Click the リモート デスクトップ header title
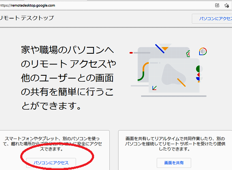This screenshot has height=170, width=232. pos(26,18)
